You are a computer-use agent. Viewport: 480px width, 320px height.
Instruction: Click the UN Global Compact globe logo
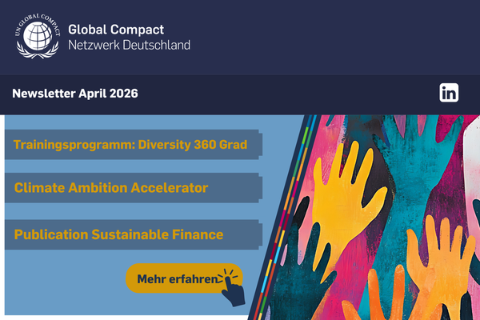38,36
